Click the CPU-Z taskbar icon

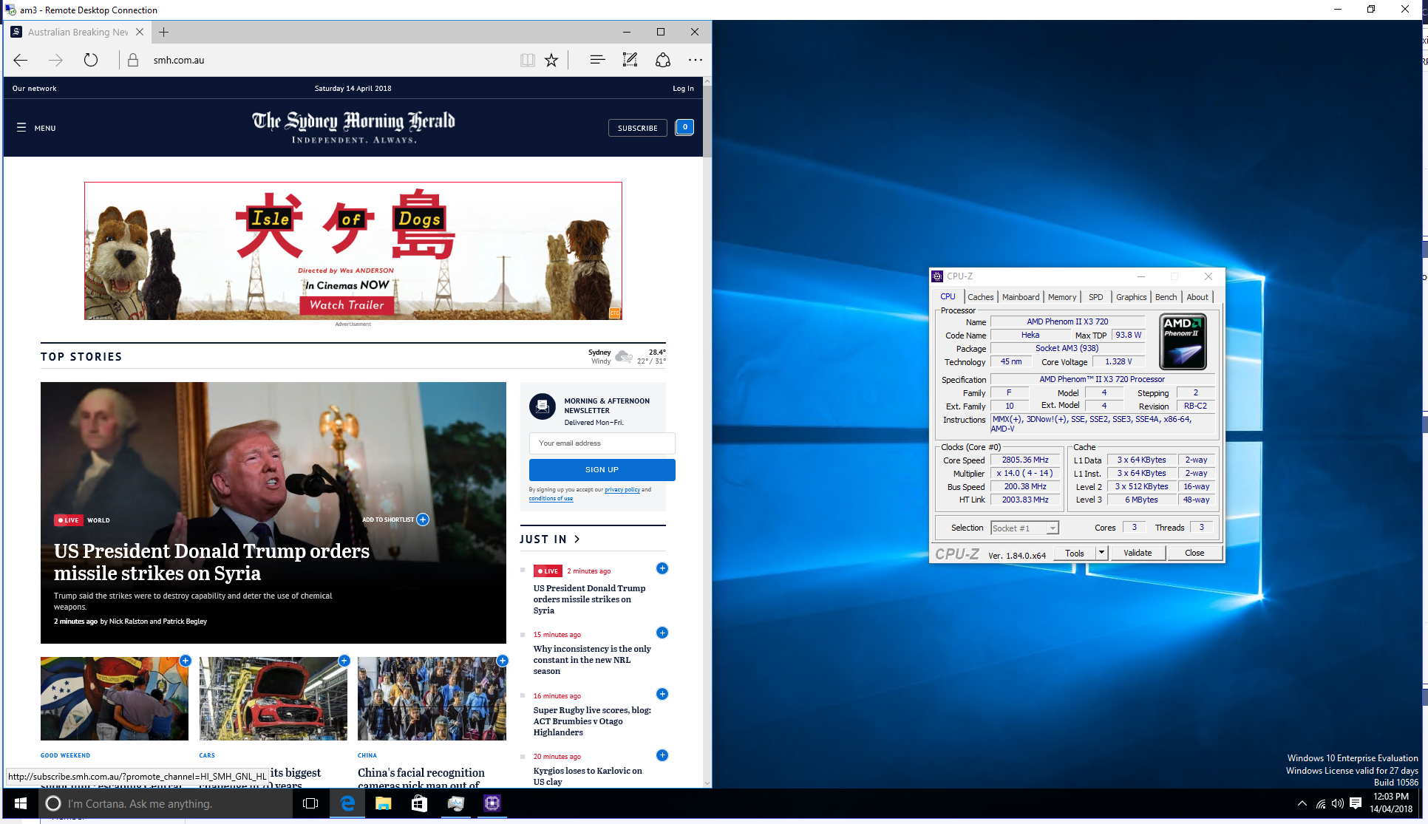pos(492,803)
